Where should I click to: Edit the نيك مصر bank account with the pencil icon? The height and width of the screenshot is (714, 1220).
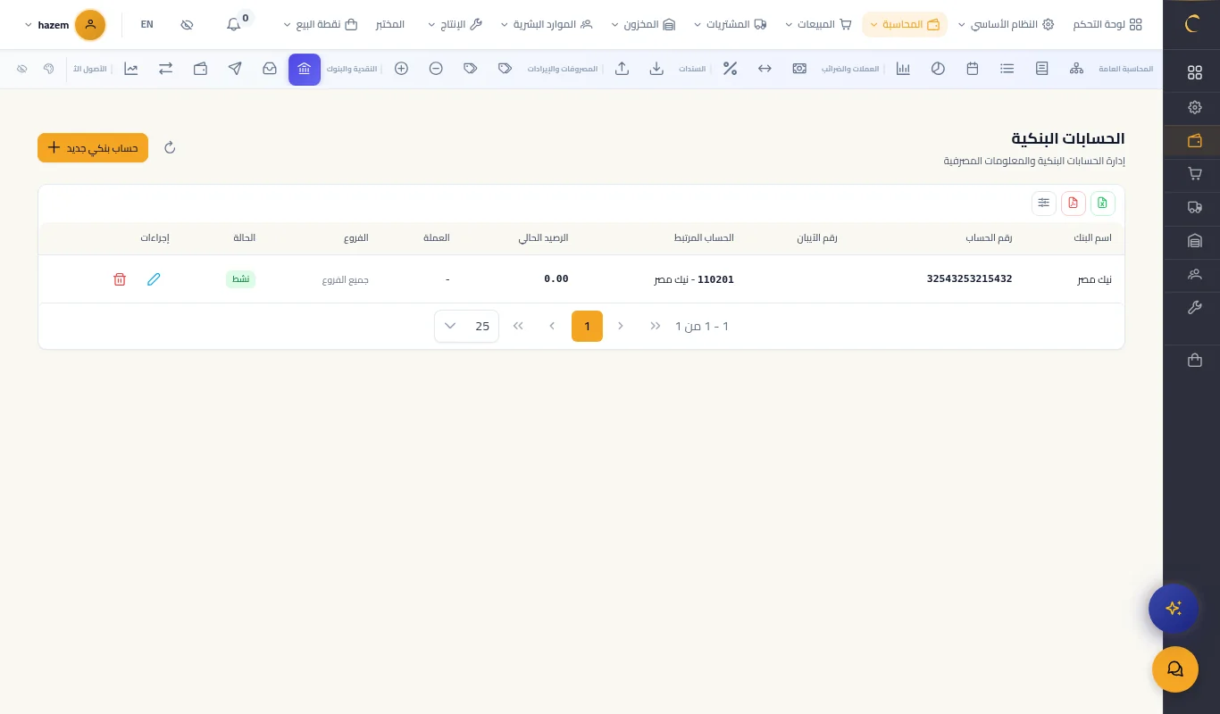pos(154,279)
